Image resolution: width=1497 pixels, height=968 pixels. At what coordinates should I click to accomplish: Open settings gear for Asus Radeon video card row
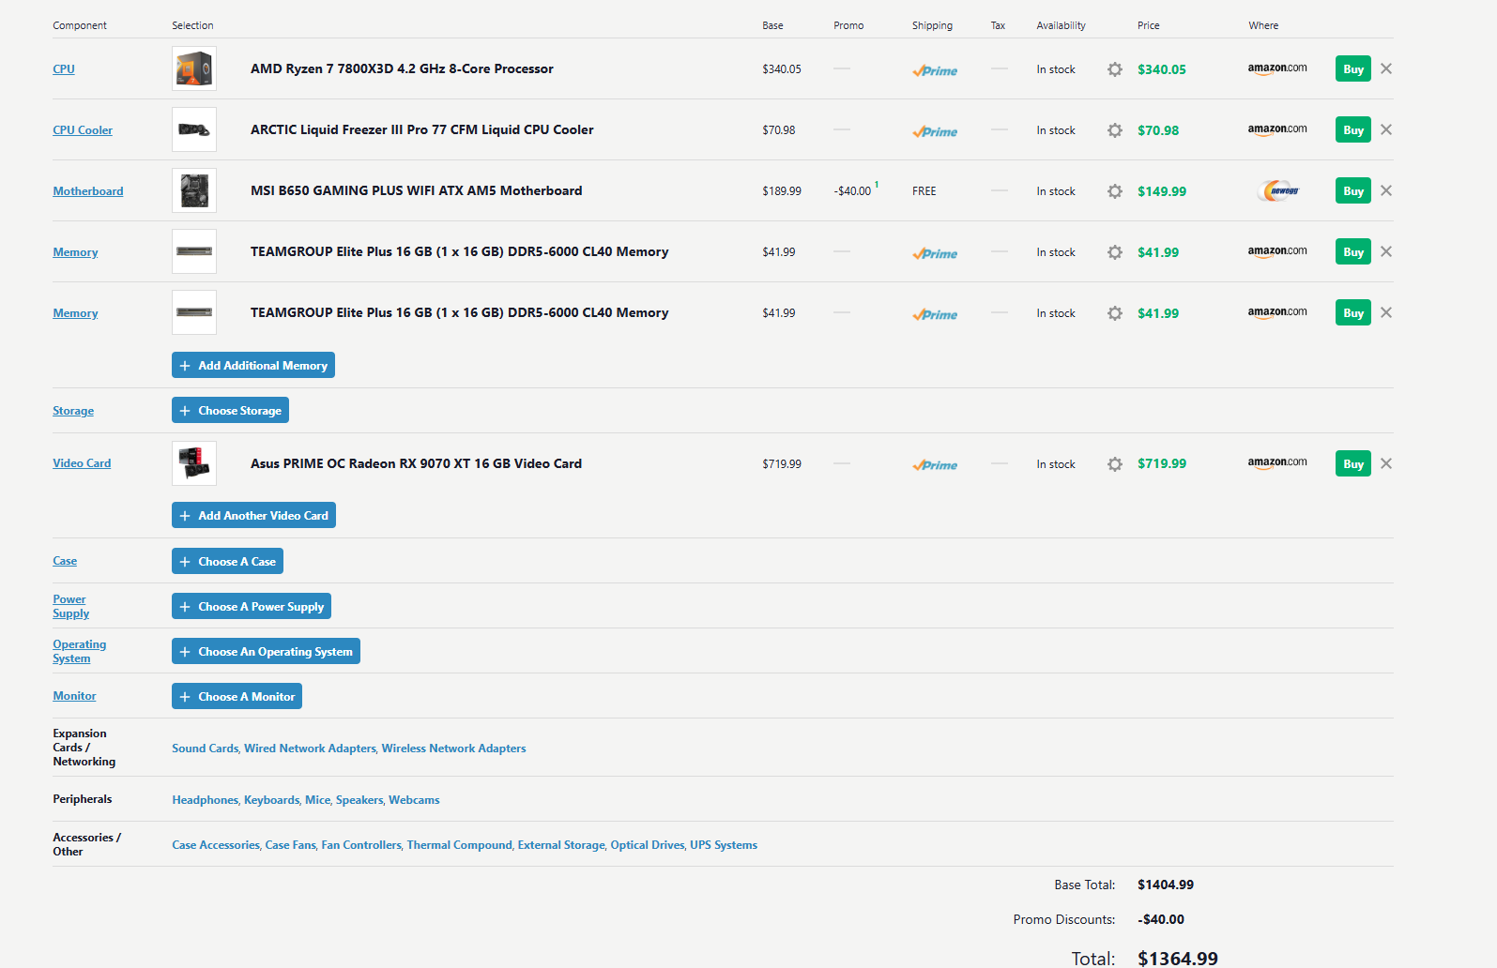[x=1114, y=464]
